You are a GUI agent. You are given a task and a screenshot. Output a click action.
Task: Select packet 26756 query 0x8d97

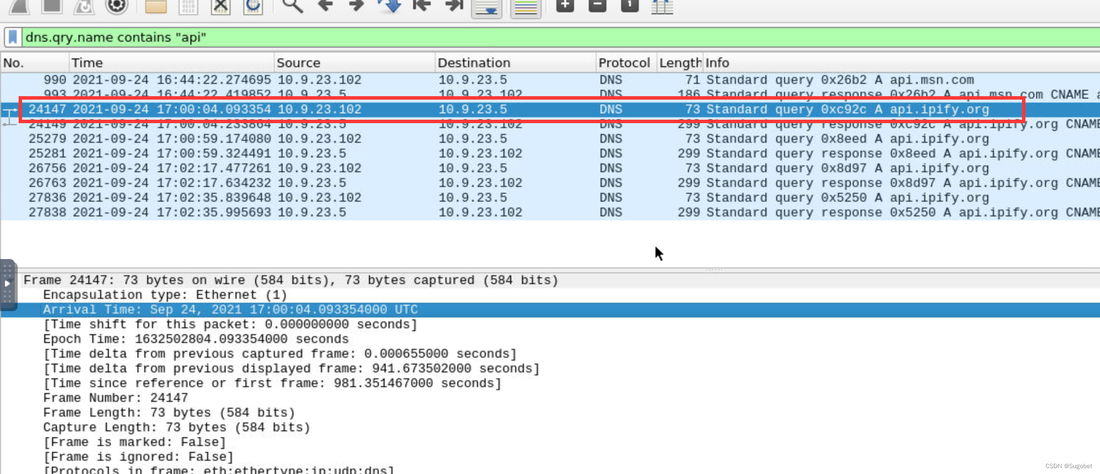tap(550, 168)
